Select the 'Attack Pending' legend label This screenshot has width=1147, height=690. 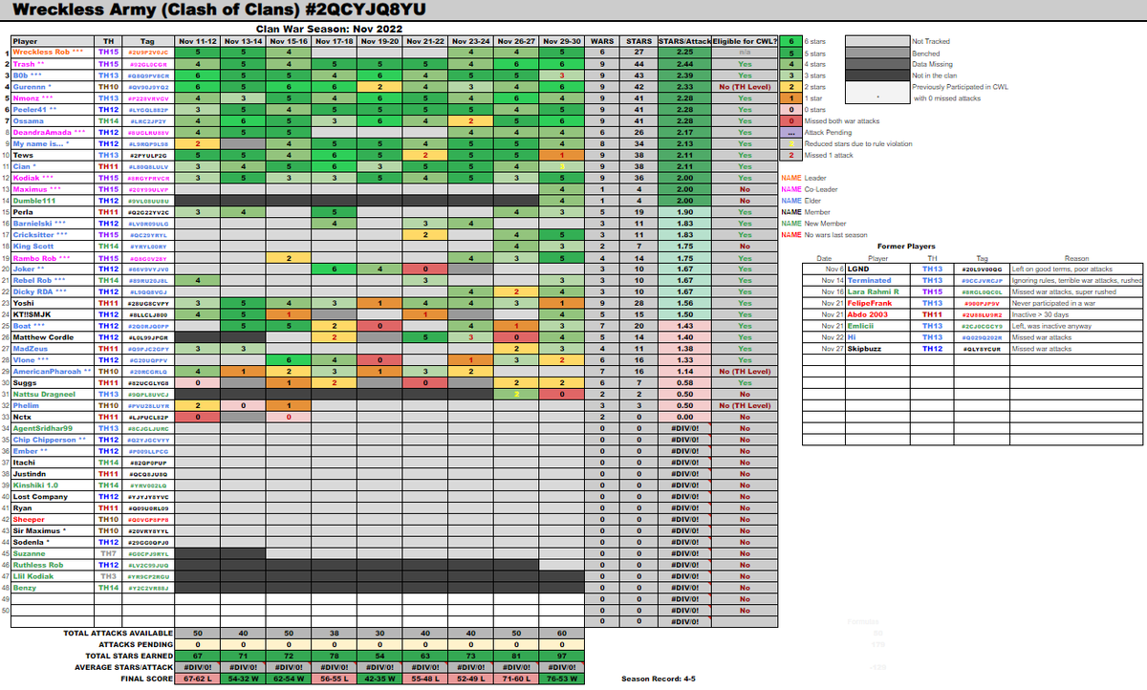coord(828,132)
